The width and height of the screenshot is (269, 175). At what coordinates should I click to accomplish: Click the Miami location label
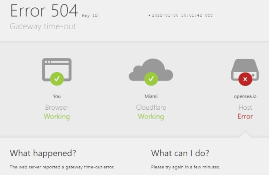pos(151,96)
